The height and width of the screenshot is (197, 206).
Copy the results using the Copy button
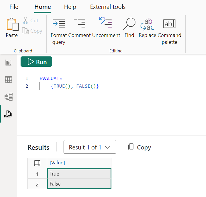pos(139,147)
